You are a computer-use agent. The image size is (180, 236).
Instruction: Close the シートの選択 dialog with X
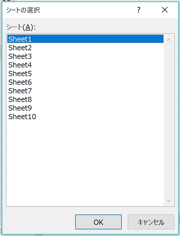[164, 10]
